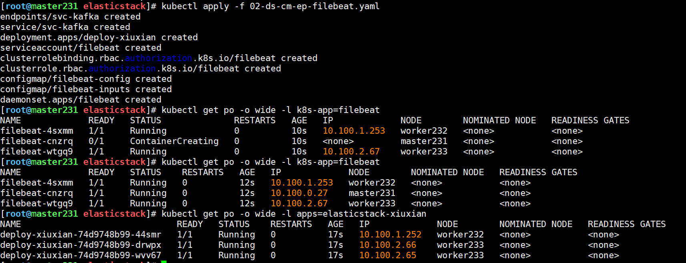Click pod name deploy-xiuxian-74d9748b99-44smr
This screenshot has height=263, width=686.
81,235
